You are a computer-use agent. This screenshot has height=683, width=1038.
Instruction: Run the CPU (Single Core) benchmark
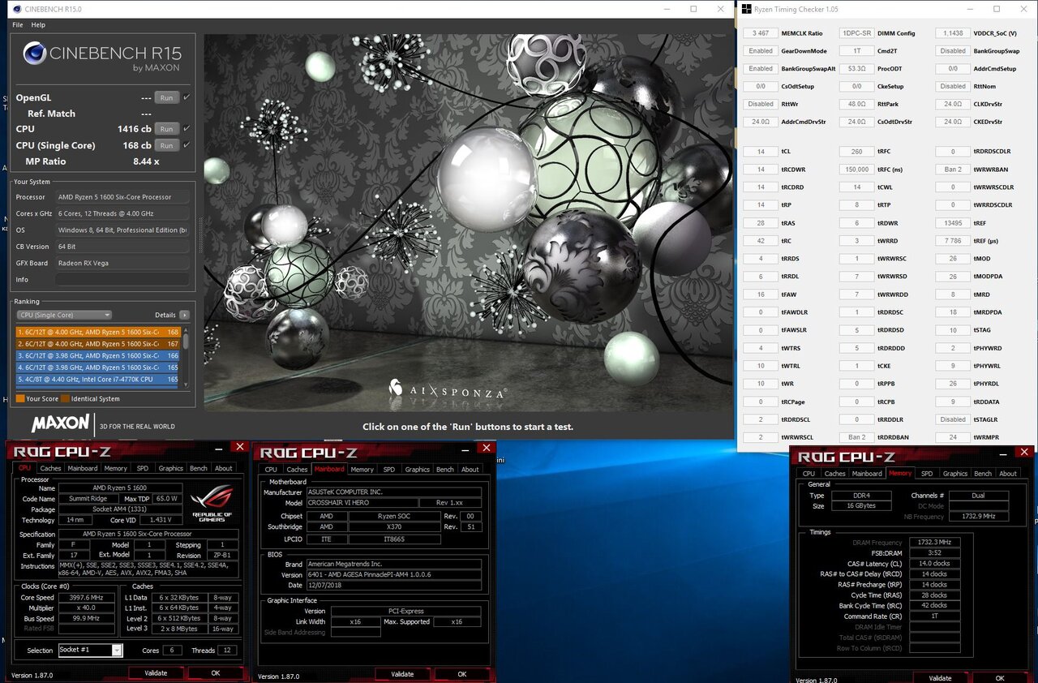pos(166,145)
